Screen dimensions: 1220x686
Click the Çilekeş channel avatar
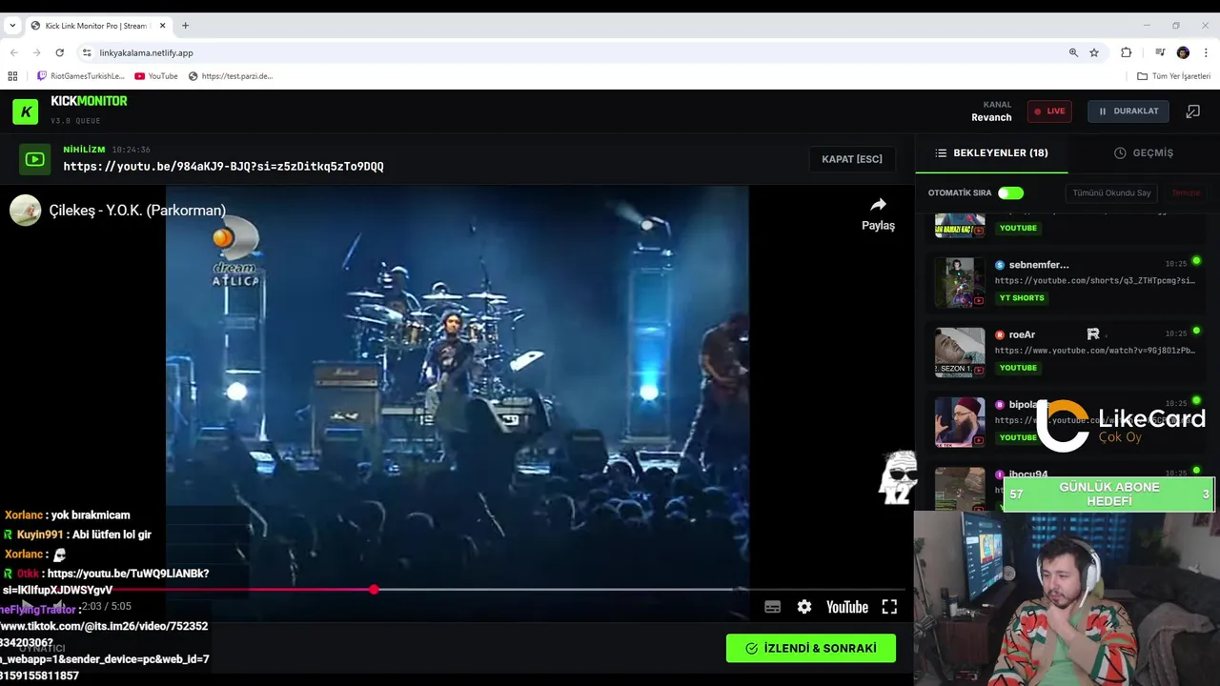pos(26,210)
